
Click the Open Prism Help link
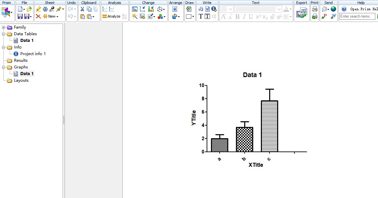(363, 9)
